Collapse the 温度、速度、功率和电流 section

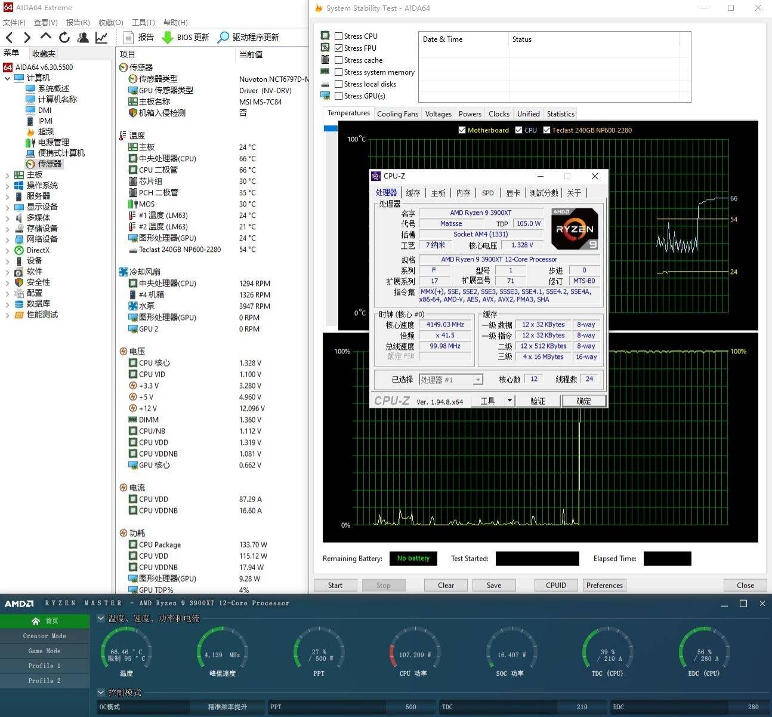pyautogui.click(x=100, y=618)
